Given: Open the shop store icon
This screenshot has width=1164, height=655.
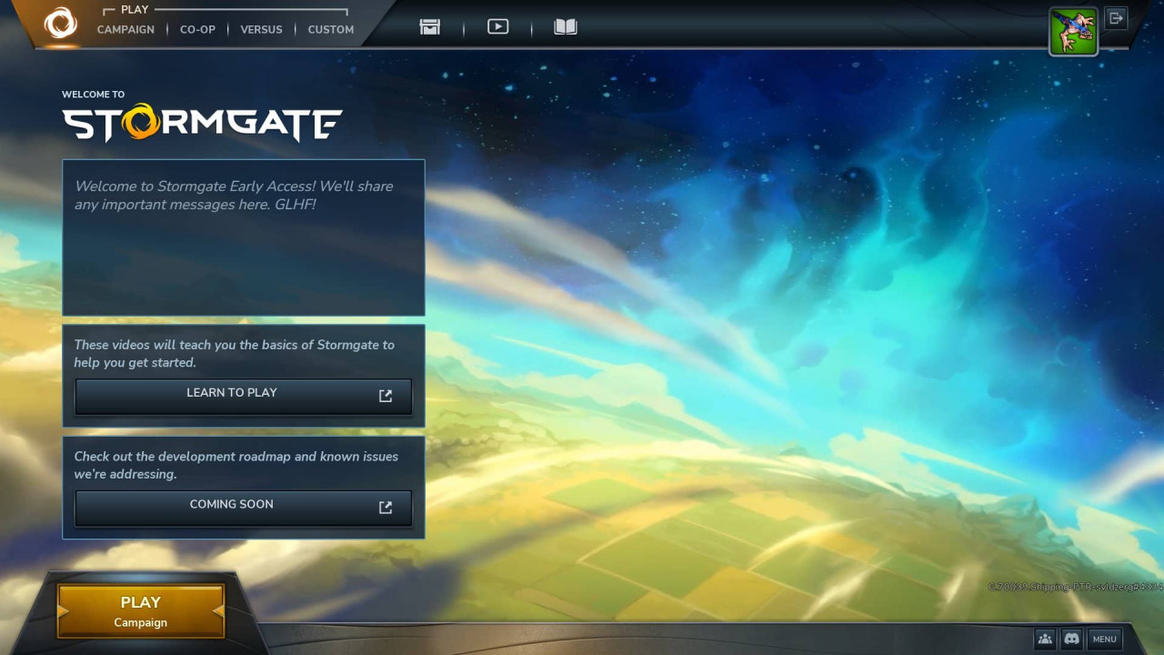Looking at the screenshot, I should (x=430, y=27).
